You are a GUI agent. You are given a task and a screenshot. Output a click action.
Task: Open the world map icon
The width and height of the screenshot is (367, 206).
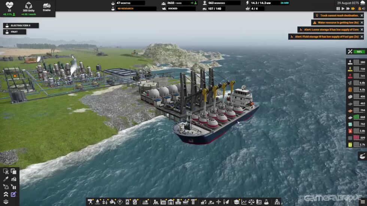pyautogui.click(x=277, y=202)
